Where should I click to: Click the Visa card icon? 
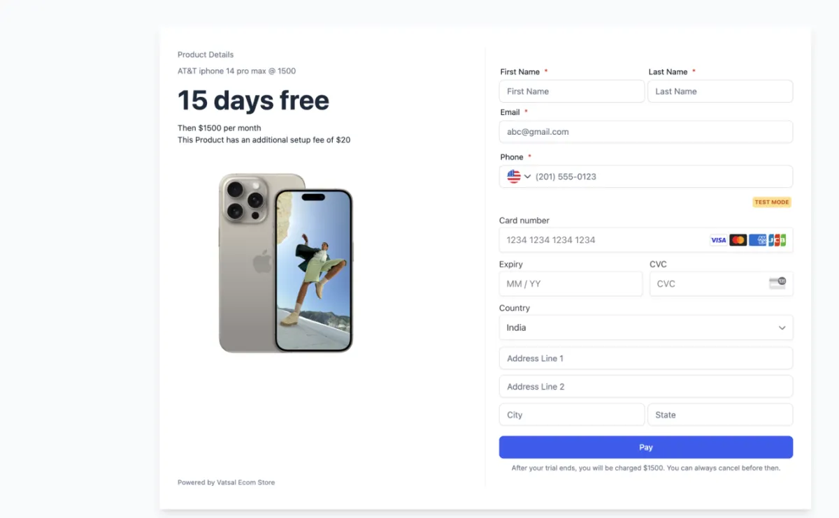[718, 240]
